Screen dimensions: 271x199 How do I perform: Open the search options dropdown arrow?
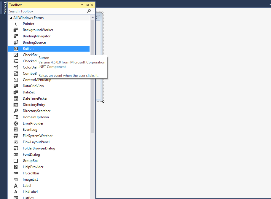(93, 11)
